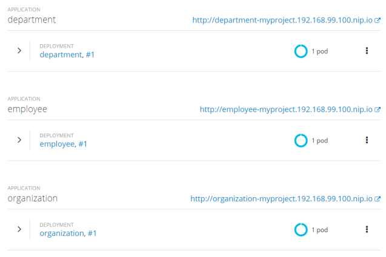Click the '1 pod' label for department
386x257 pixels.
[x=319, y=51]
